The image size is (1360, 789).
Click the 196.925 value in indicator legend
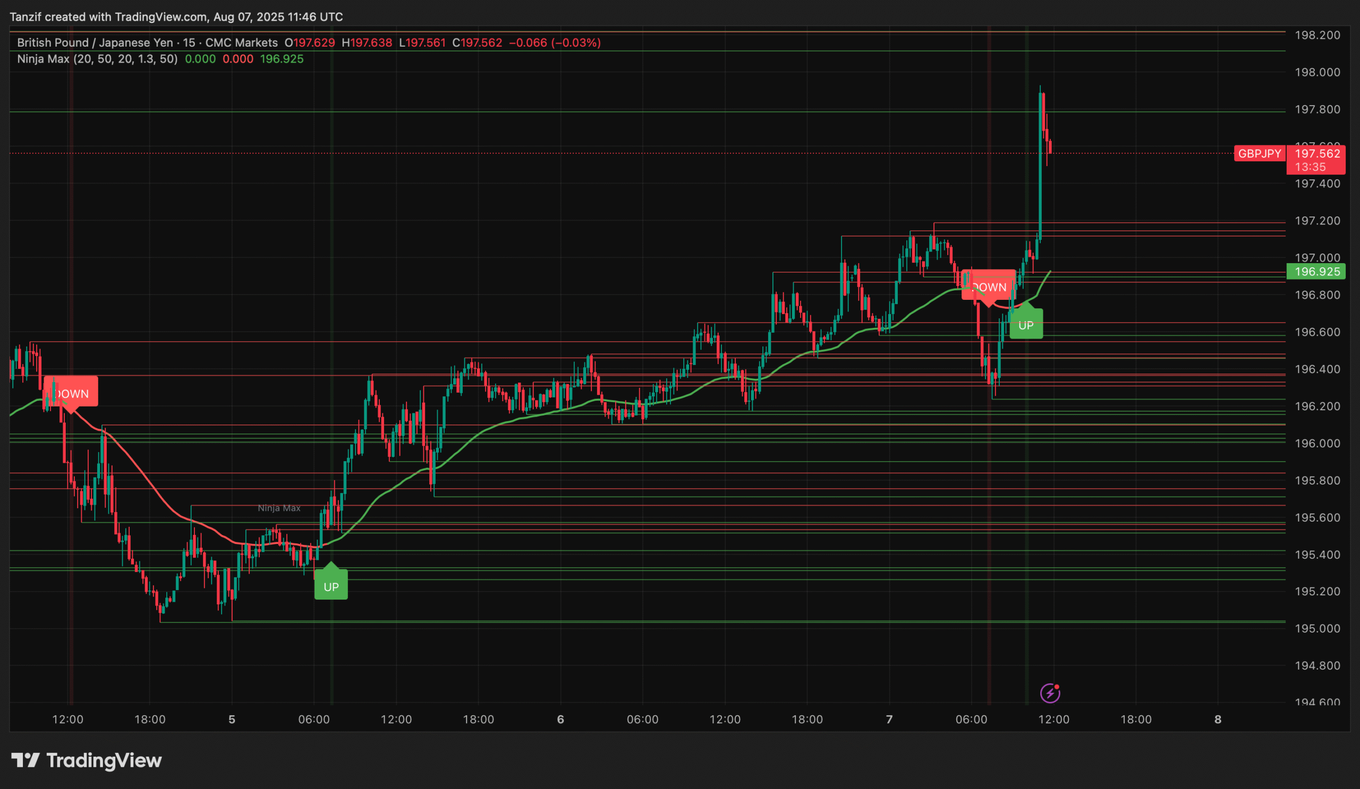[x=282, y=59]
